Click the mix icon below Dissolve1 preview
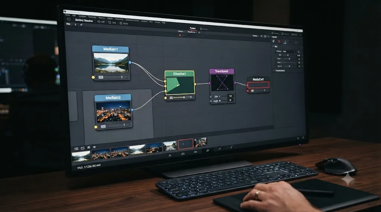381x212 pixels. coord(171,98)
